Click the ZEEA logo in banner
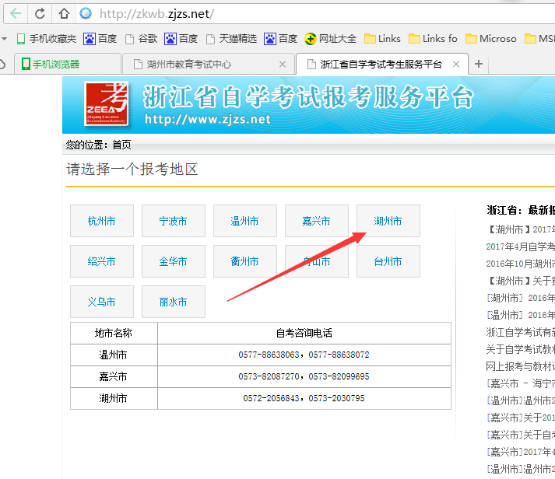Viewport: 555px width, 479px height. click(106, 103)
